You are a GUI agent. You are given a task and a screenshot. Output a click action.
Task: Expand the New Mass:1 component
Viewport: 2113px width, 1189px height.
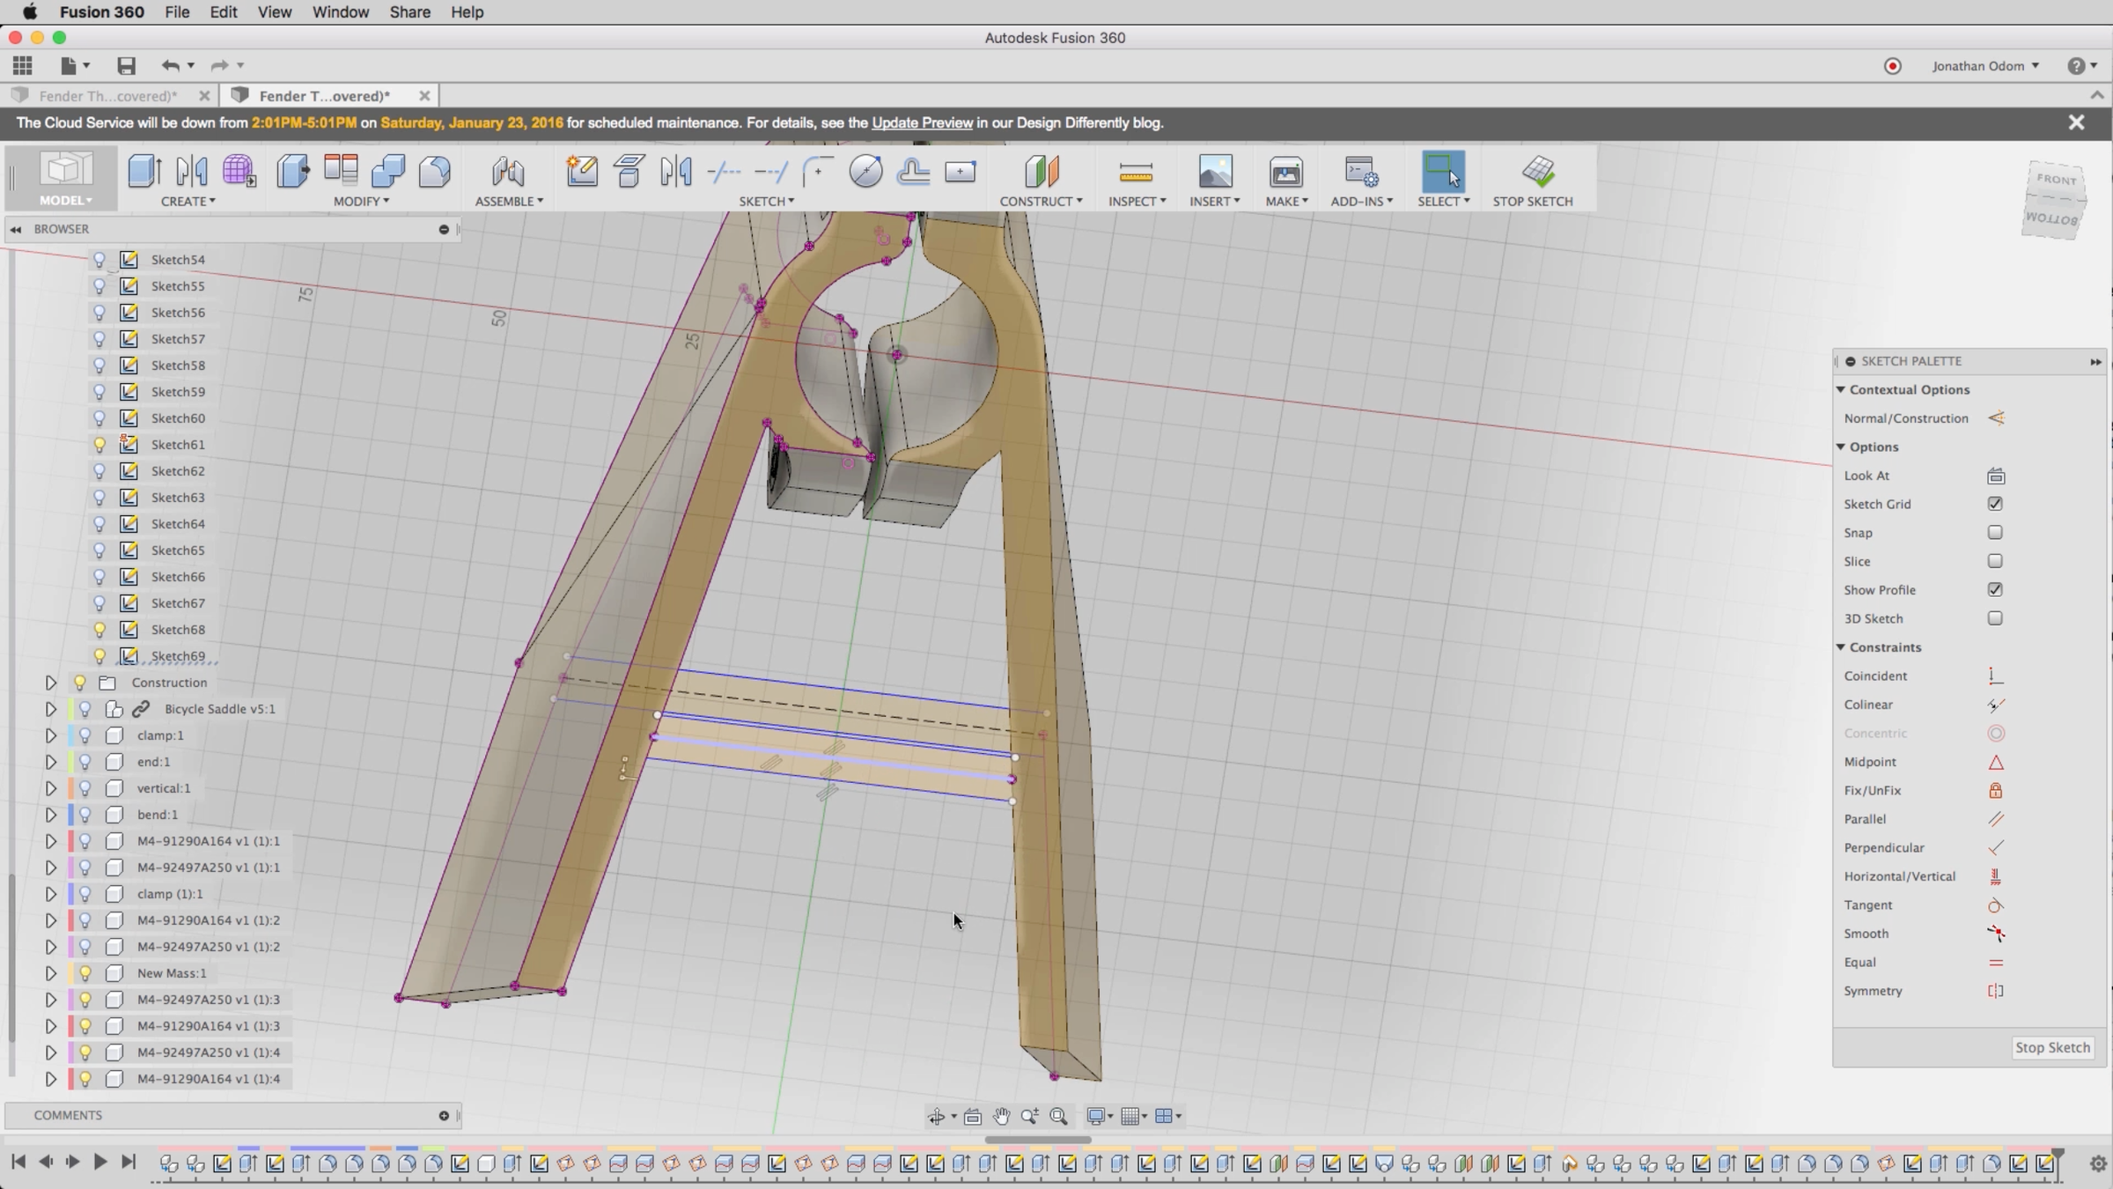pyautogui.click(x=50, y=973)
